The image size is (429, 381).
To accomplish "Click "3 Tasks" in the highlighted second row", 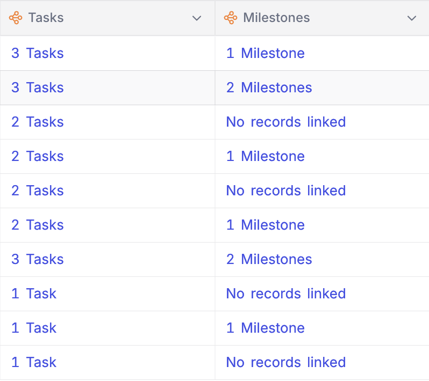I will (x=38, y=87).
